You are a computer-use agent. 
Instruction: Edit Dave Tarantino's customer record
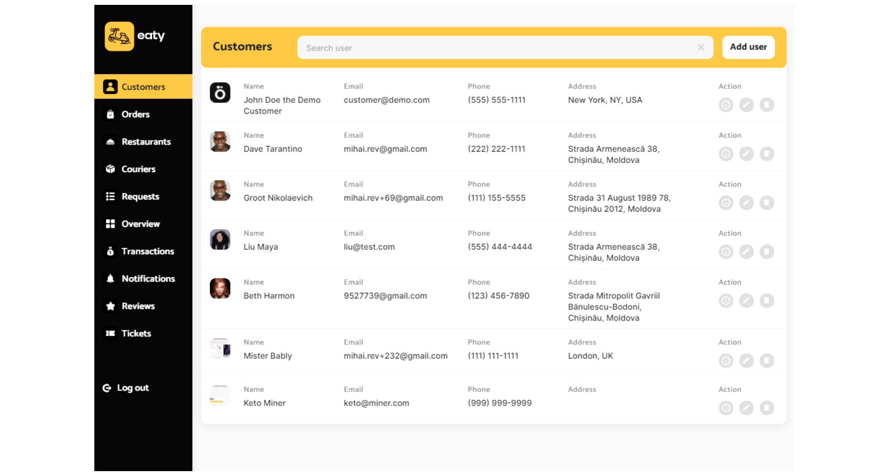[746, 154]
